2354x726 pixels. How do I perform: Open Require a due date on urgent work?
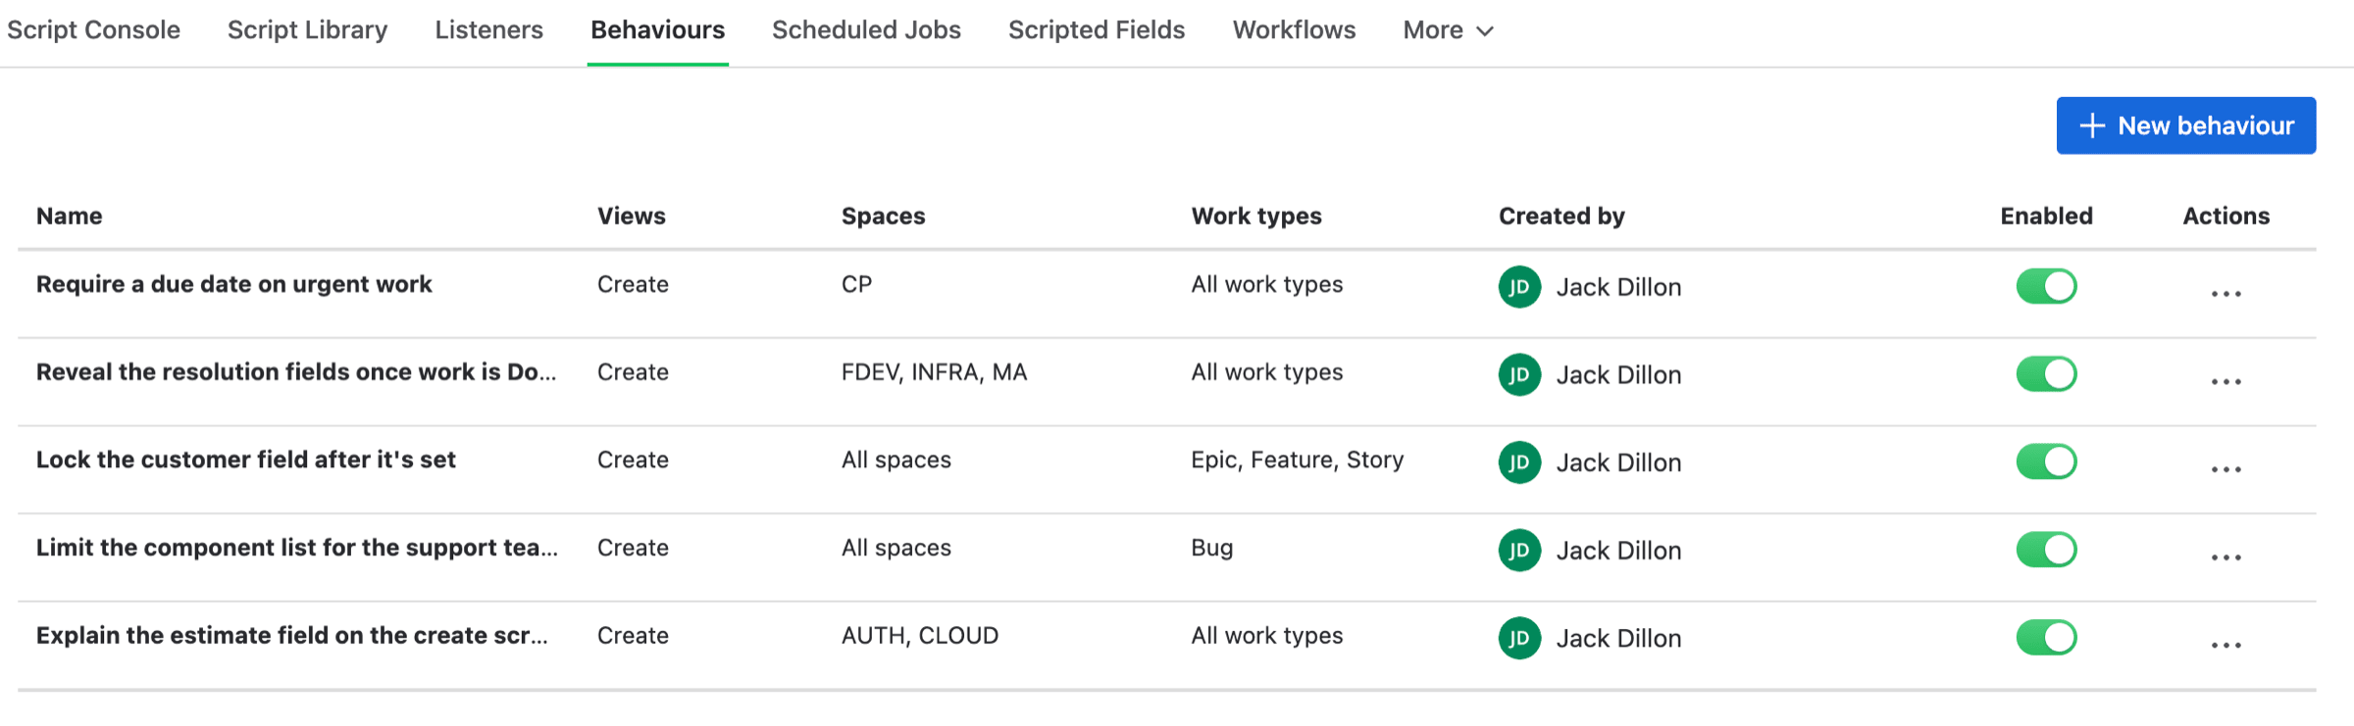[x=234, y=284]
